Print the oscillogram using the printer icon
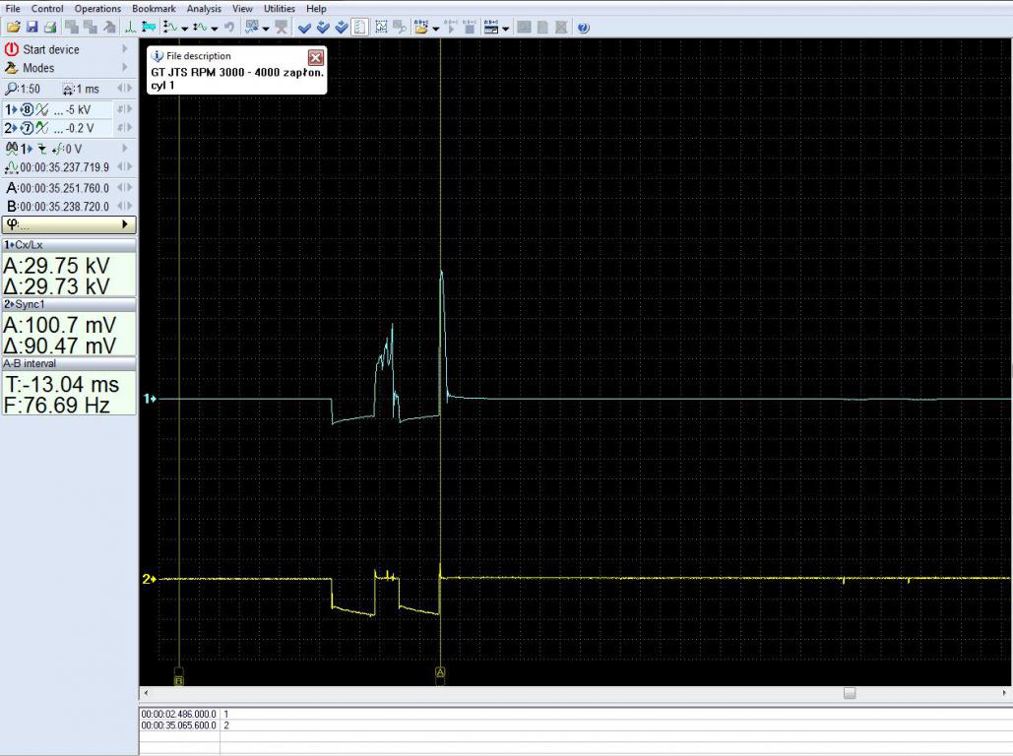Screen dimensions: 1013x756 (x=50, y=28)
